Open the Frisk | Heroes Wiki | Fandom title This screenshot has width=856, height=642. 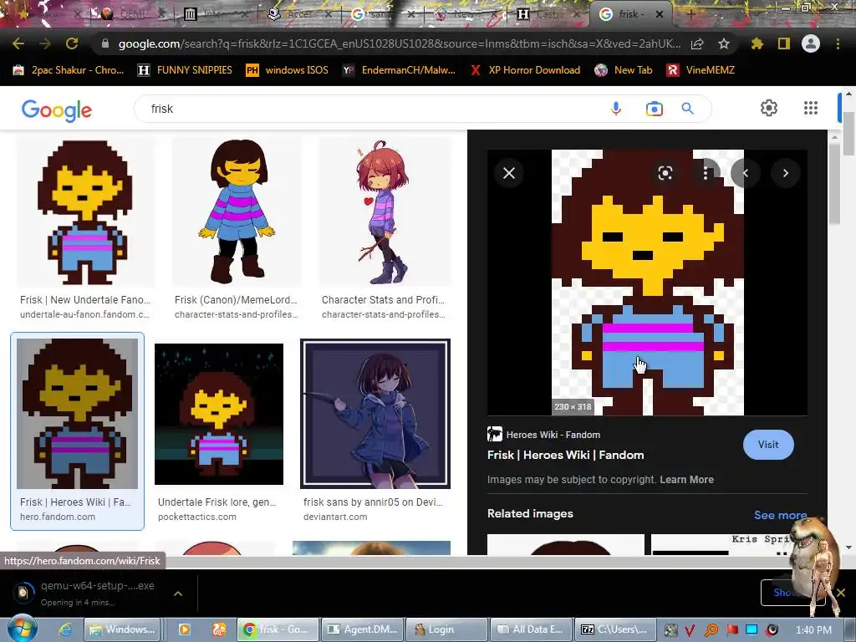566,455
